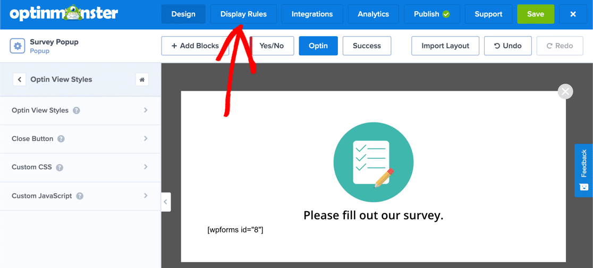
Task: Switch to the Success view
Action: pos(367,46)
